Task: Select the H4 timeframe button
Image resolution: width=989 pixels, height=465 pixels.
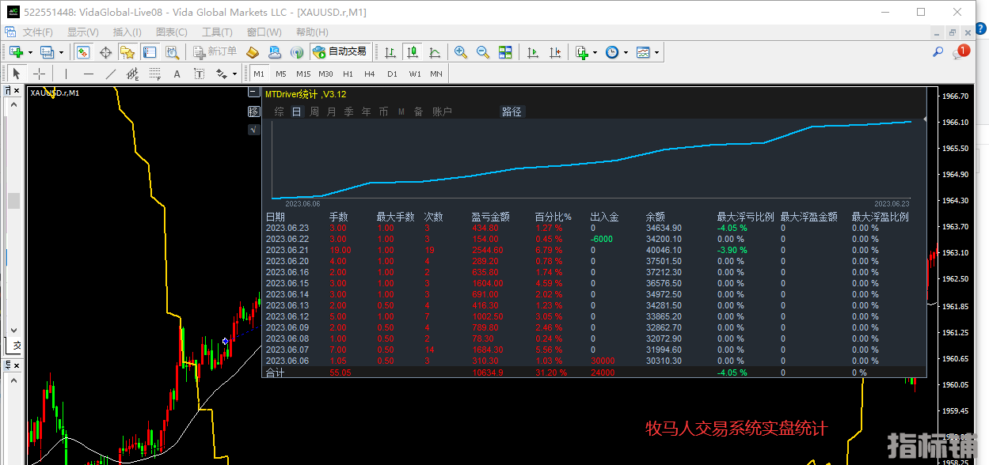Action: [x=369, y=74]
